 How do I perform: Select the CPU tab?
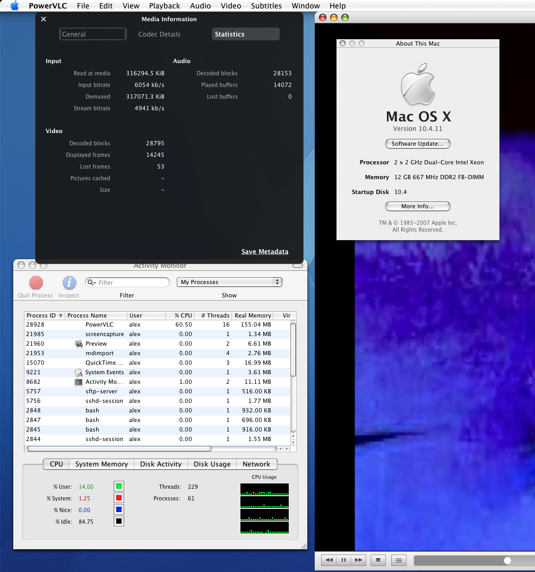pyautogui.click(x=56, y=464)
